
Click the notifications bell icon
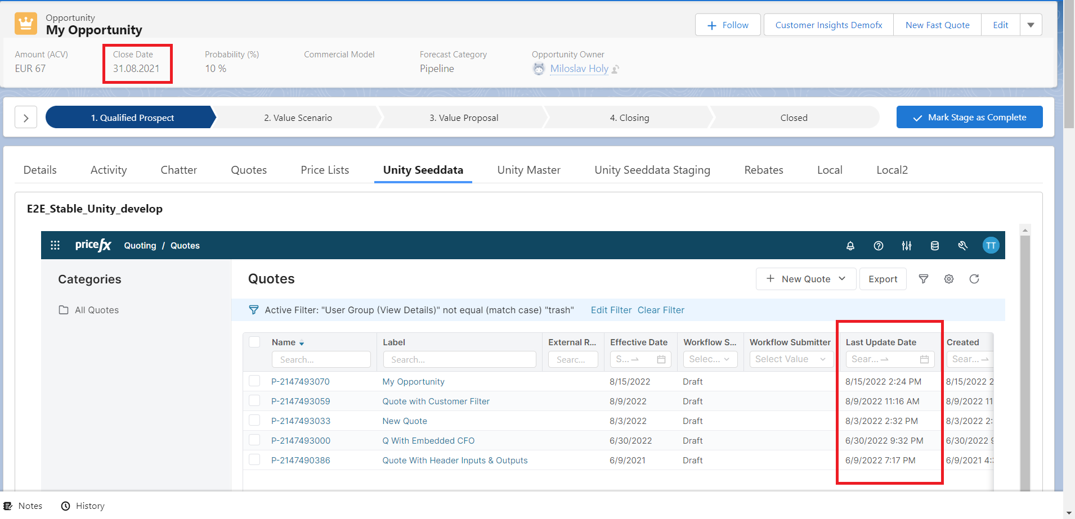(850, 246)
